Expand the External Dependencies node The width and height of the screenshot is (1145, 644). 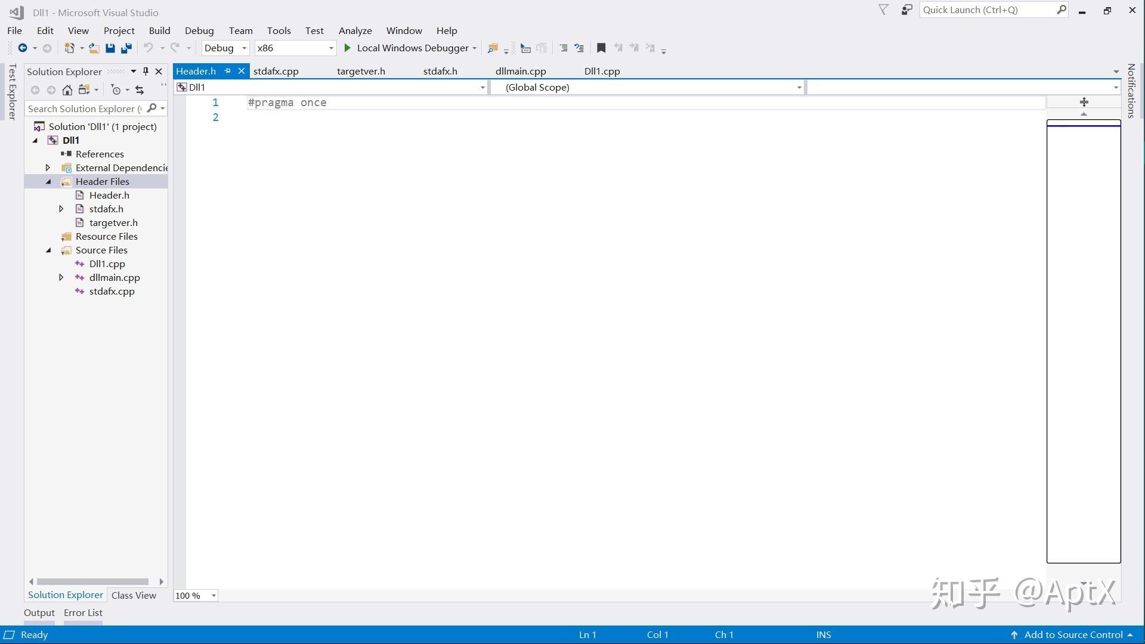coord(48,168)
